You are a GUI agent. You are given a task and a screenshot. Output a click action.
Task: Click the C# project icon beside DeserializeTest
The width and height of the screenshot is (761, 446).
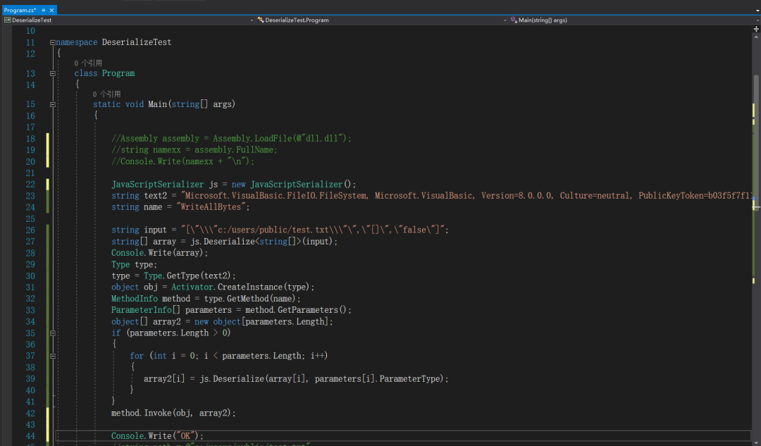point(7,20)
